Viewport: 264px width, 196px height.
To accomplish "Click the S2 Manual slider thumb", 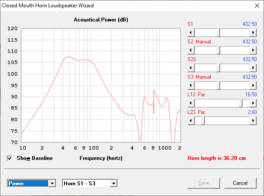I will point(218,50).
